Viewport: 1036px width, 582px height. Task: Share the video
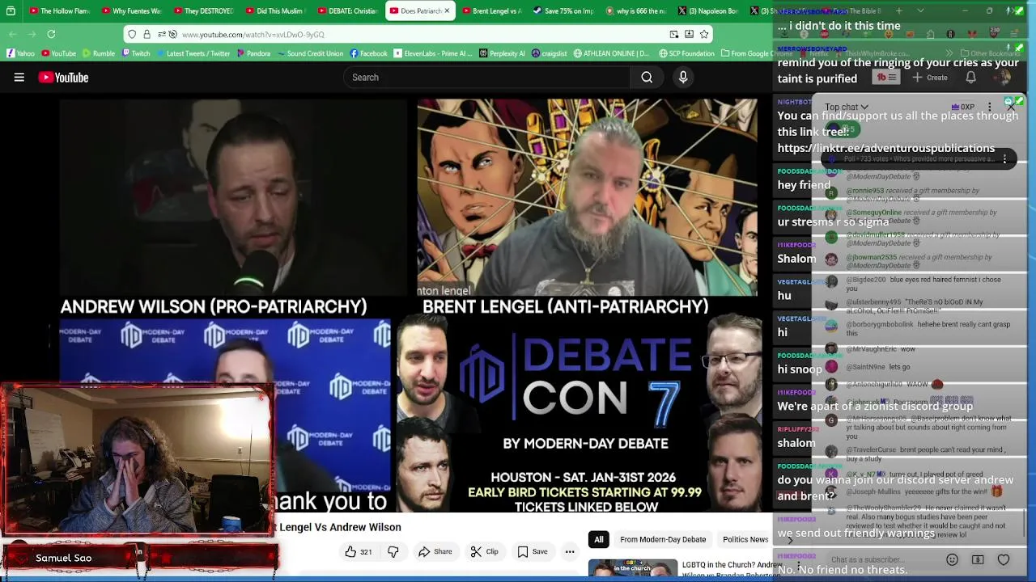(435, 552)
